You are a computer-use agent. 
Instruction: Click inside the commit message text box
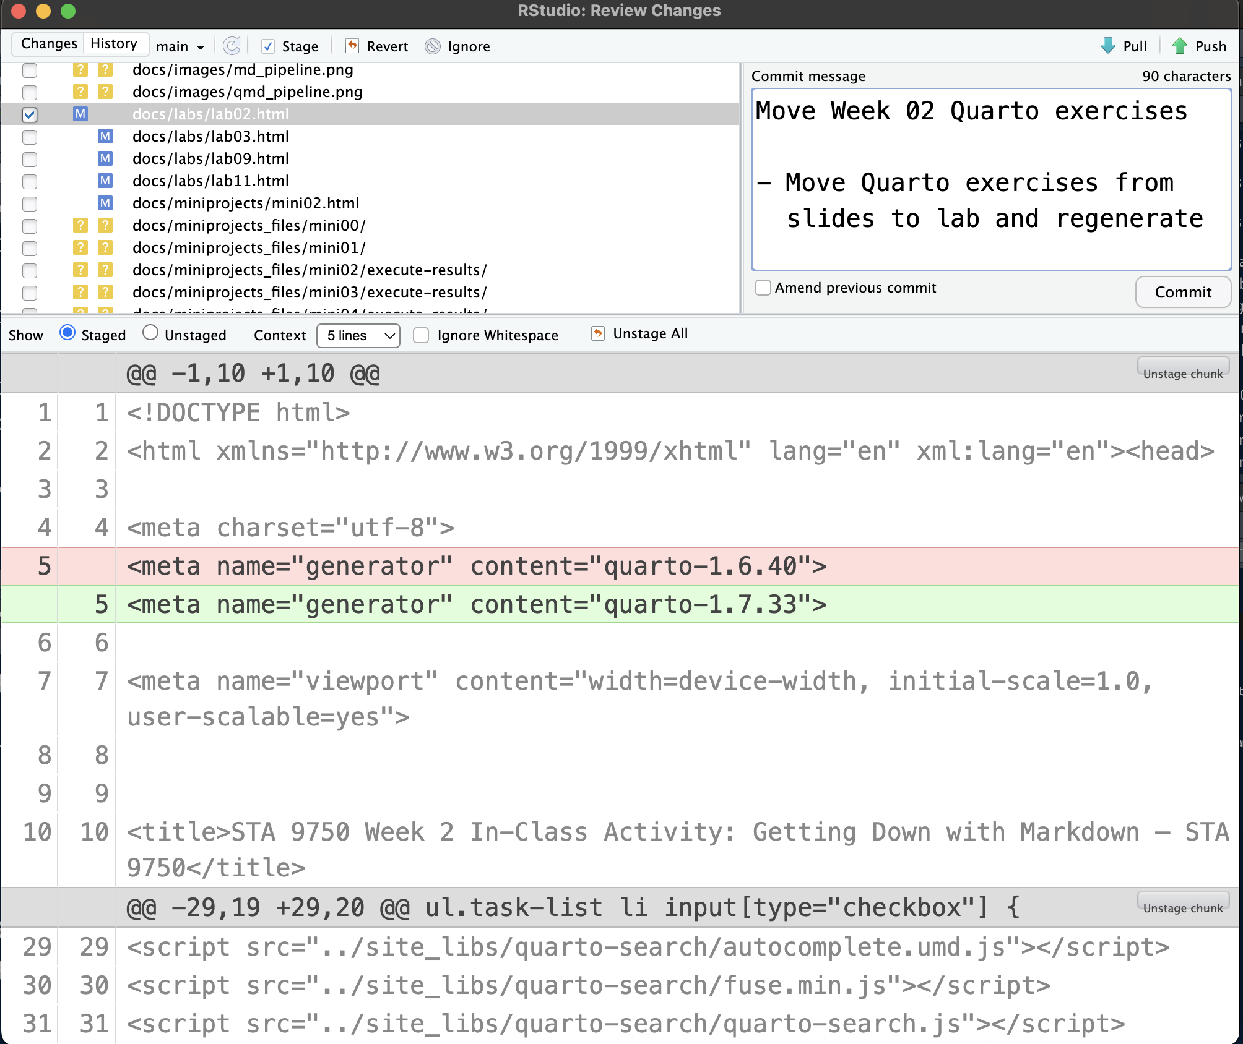(x=990, y=179)
